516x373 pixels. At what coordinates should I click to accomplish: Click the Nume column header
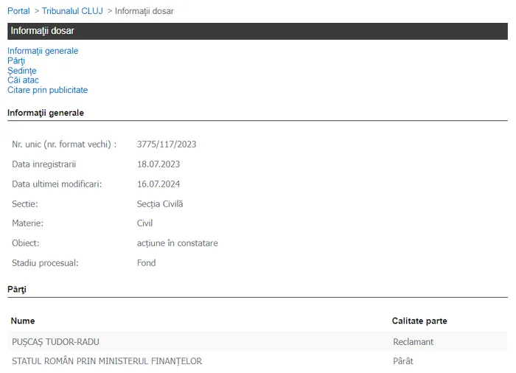coord(23,321)
